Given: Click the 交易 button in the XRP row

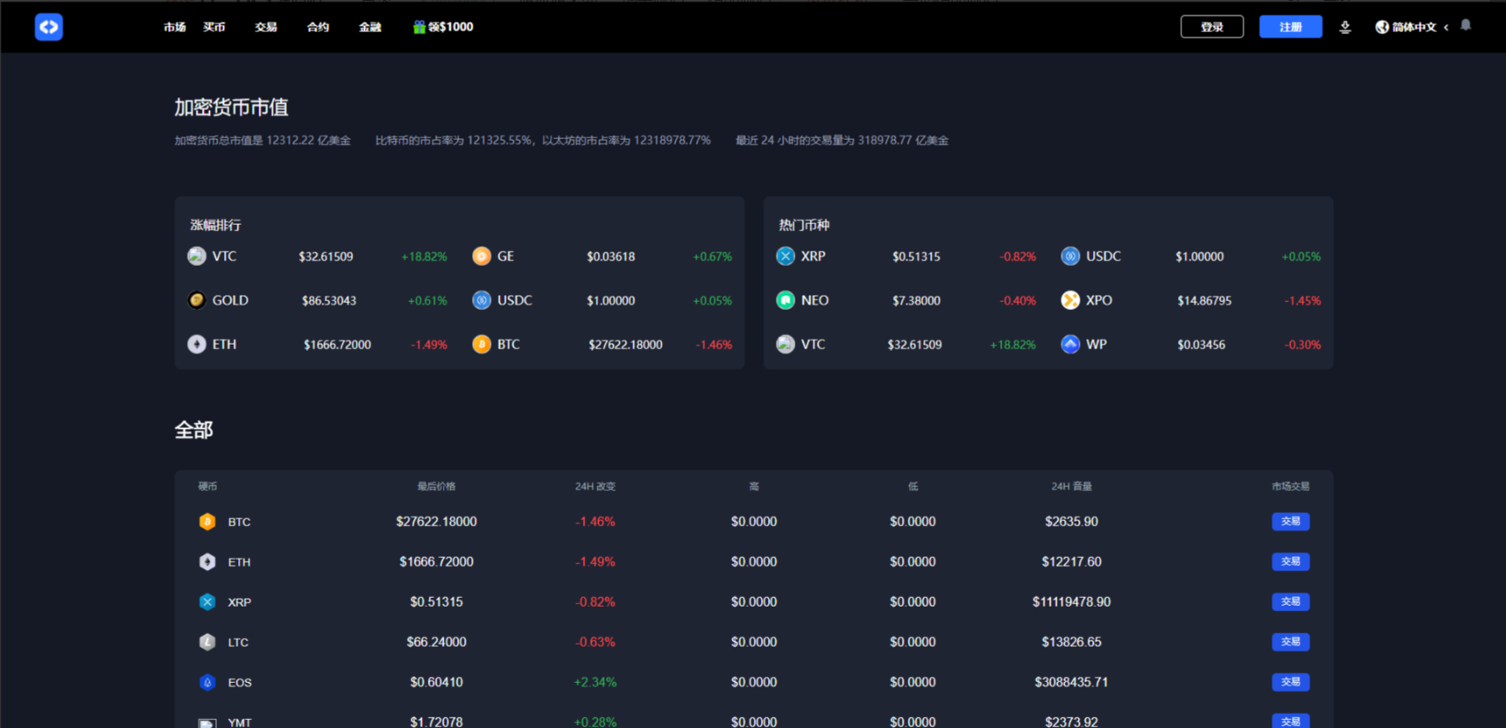Looking at the screenshot, I should click(x=1290, y=601).
